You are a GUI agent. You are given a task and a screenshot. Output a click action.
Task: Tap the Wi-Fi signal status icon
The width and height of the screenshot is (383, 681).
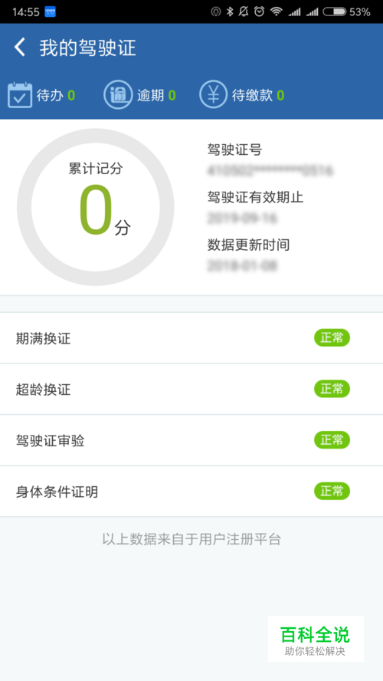(277, 12)
